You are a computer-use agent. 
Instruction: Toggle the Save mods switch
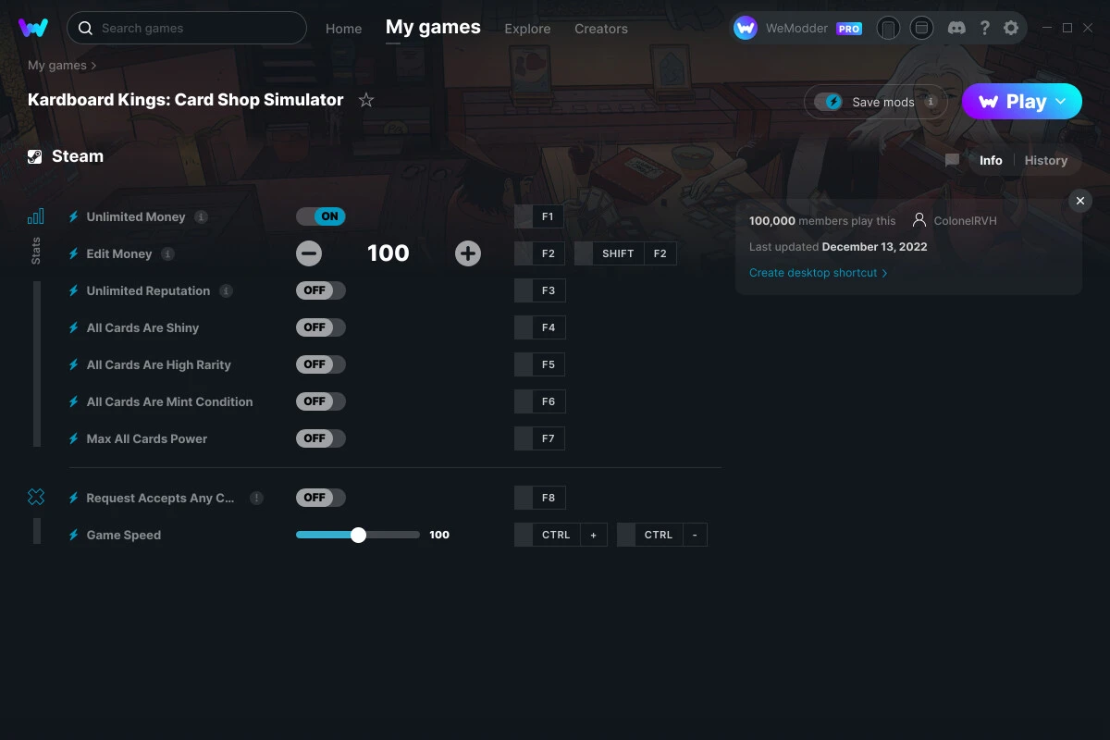(x=830, y=102)
